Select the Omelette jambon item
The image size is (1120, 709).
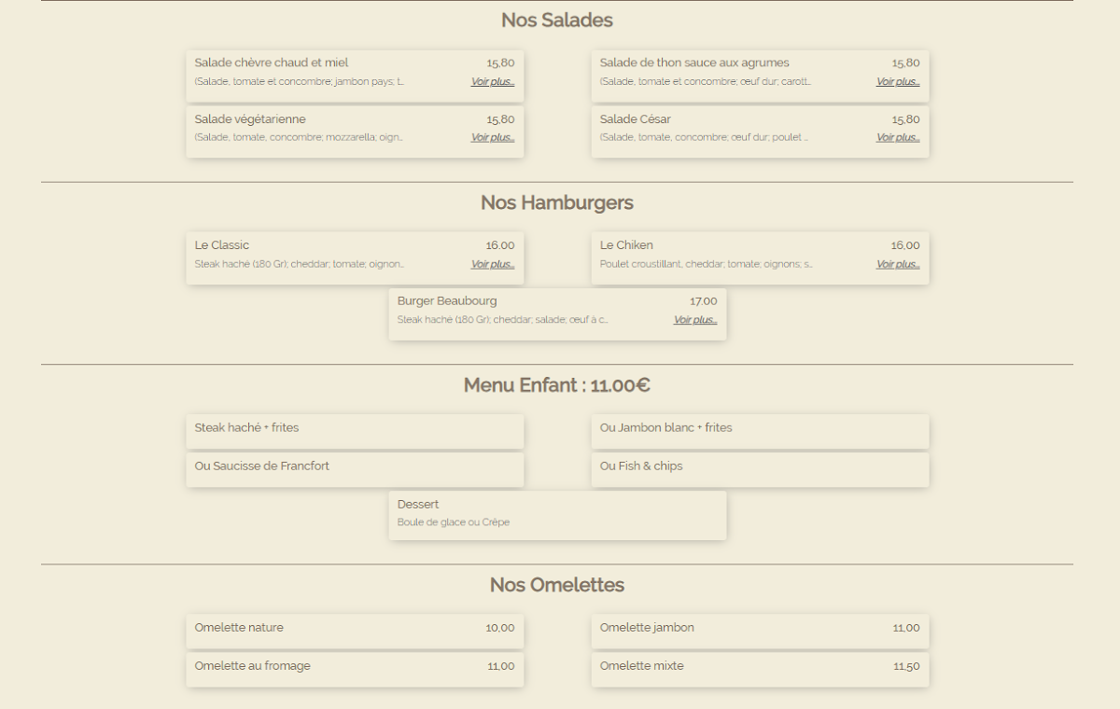point(760,630)
